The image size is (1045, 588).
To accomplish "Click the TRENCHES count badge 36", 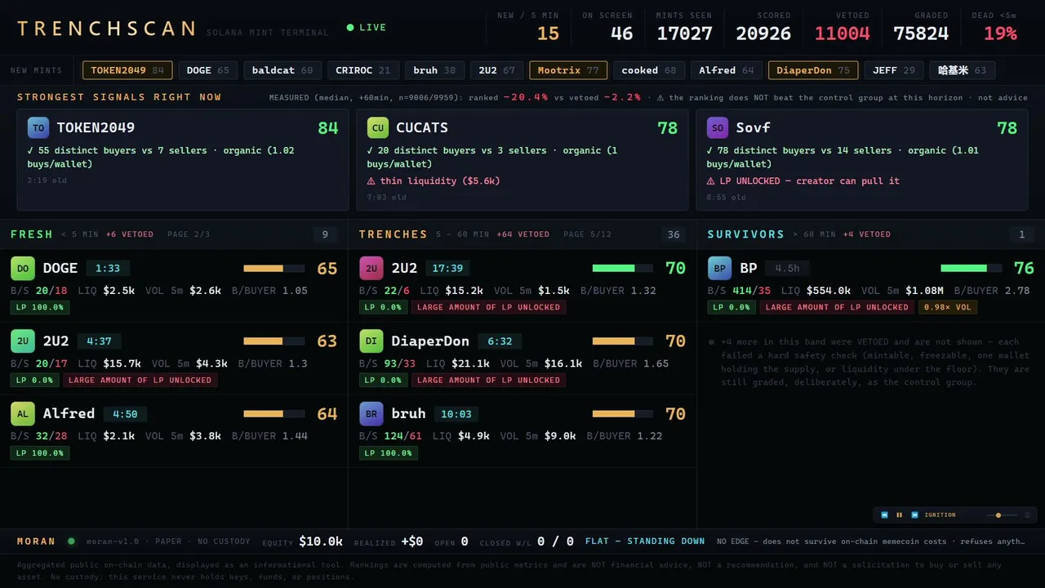I will point(674,235).
